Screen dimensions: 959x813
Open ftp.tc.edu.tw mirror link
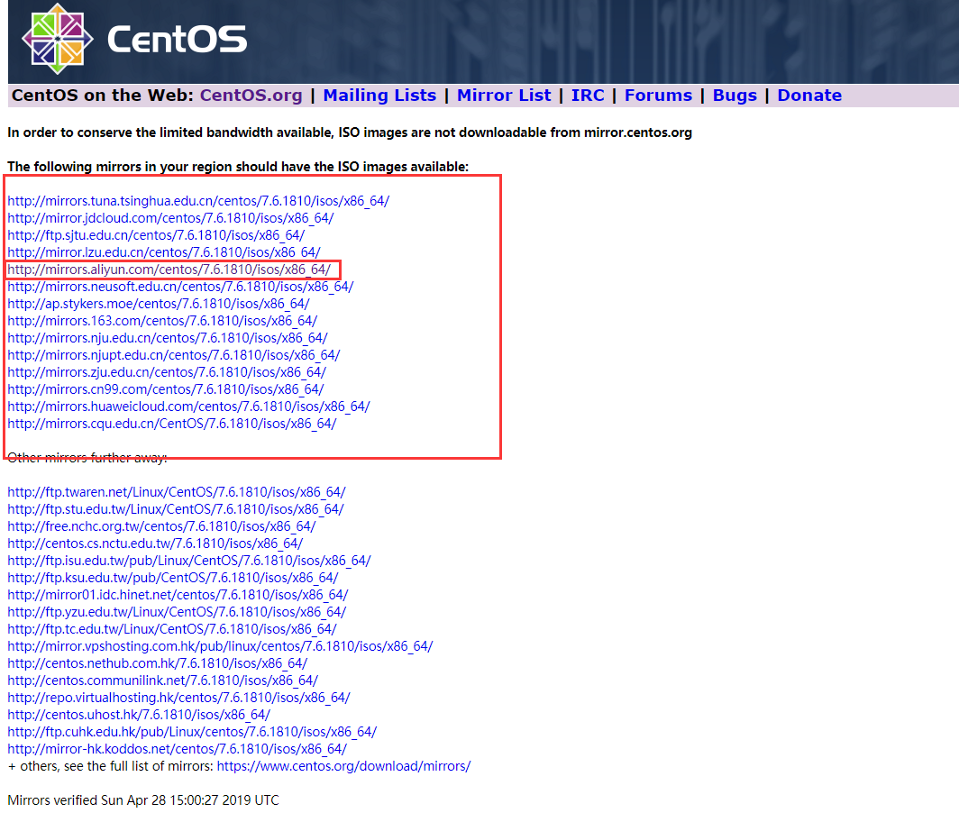coord(172,629)
